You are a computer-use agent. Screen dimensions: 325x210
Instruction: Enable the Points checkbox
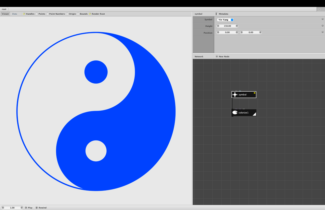[x=37, y=14]
